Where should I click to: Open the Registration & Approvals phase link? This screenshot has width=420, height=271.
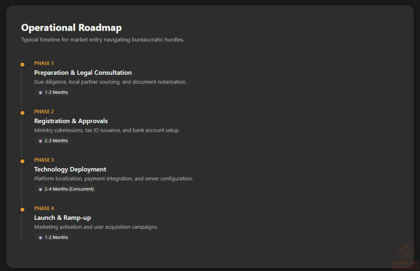tap(71, 121)
